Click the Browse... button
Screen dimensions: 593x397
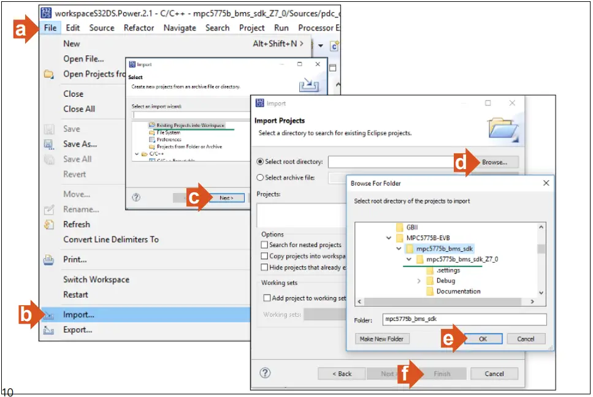pos(494,162)
